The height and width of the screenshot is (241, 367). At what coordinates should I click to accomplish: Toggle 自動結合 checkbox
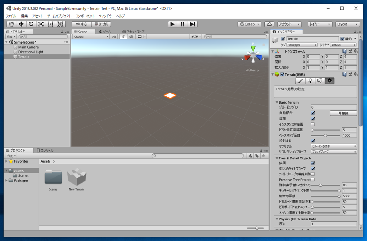[x=313, y=113]
